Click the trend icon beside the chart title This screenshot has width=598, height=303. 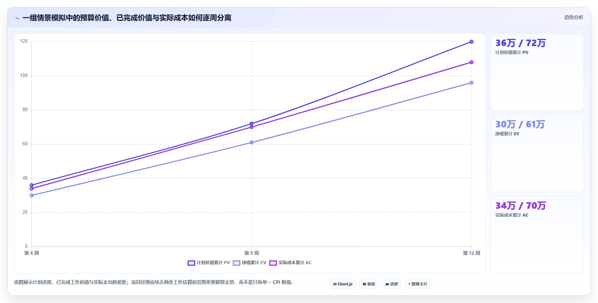pos(17,18)
